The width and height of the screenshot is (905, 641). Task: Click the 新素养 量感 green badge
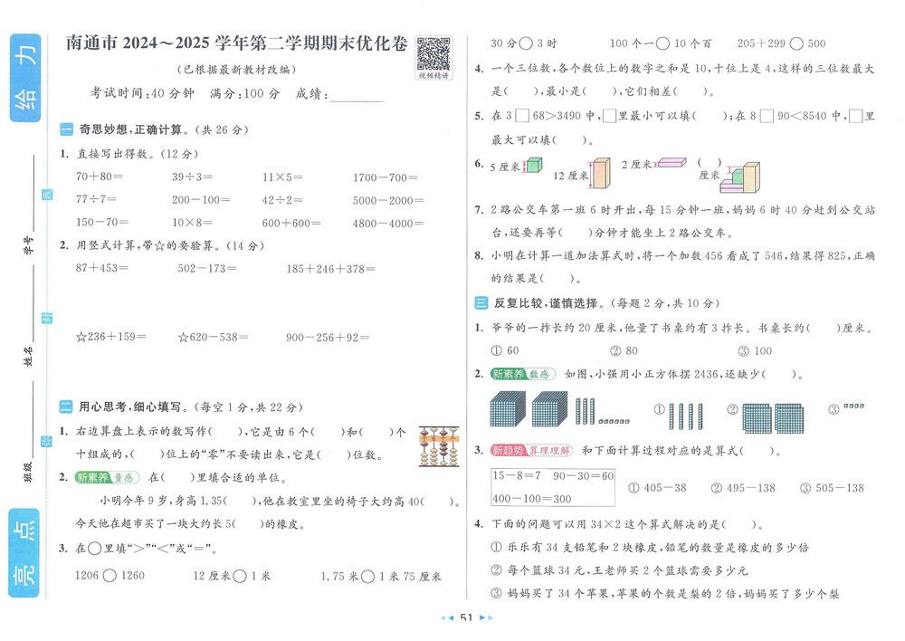pos(108,477)
